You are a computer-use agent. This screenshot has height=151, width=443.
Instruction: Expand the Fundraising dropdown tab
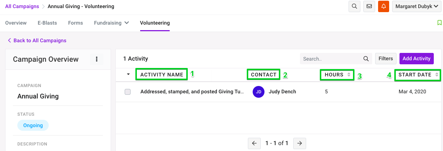[x=111, y=23]
